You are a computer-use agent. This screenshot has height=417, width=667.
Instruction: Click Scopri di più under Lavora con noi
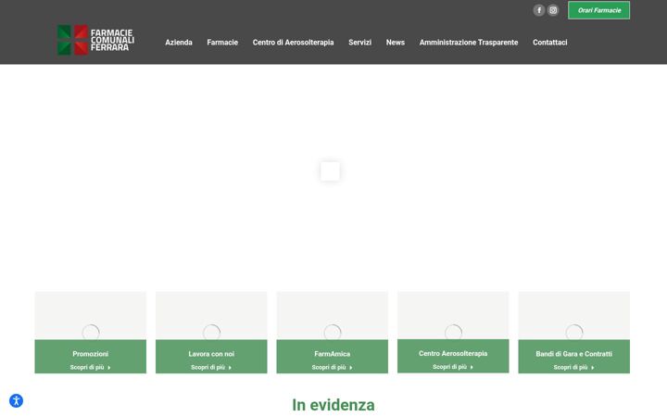tap(211, 367)
